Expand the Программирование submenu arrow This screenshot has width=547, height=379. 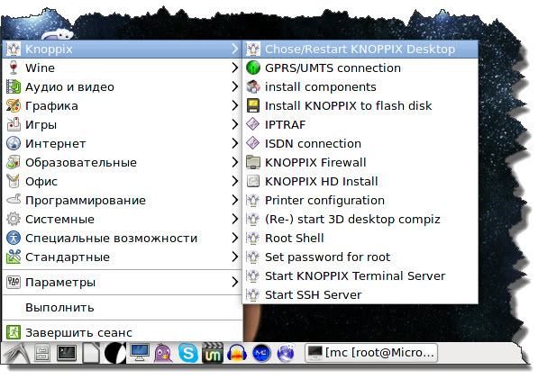point(235,200)
